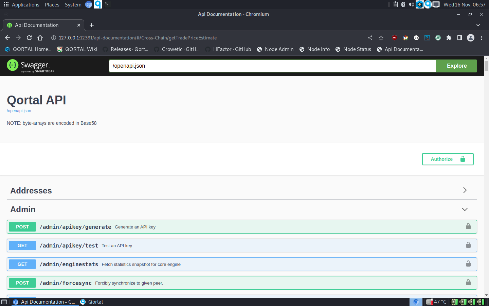Expand POST /admin/apikey/generate endpoint
The width and height of the screenshot is (489, 306).
(242, 227)
